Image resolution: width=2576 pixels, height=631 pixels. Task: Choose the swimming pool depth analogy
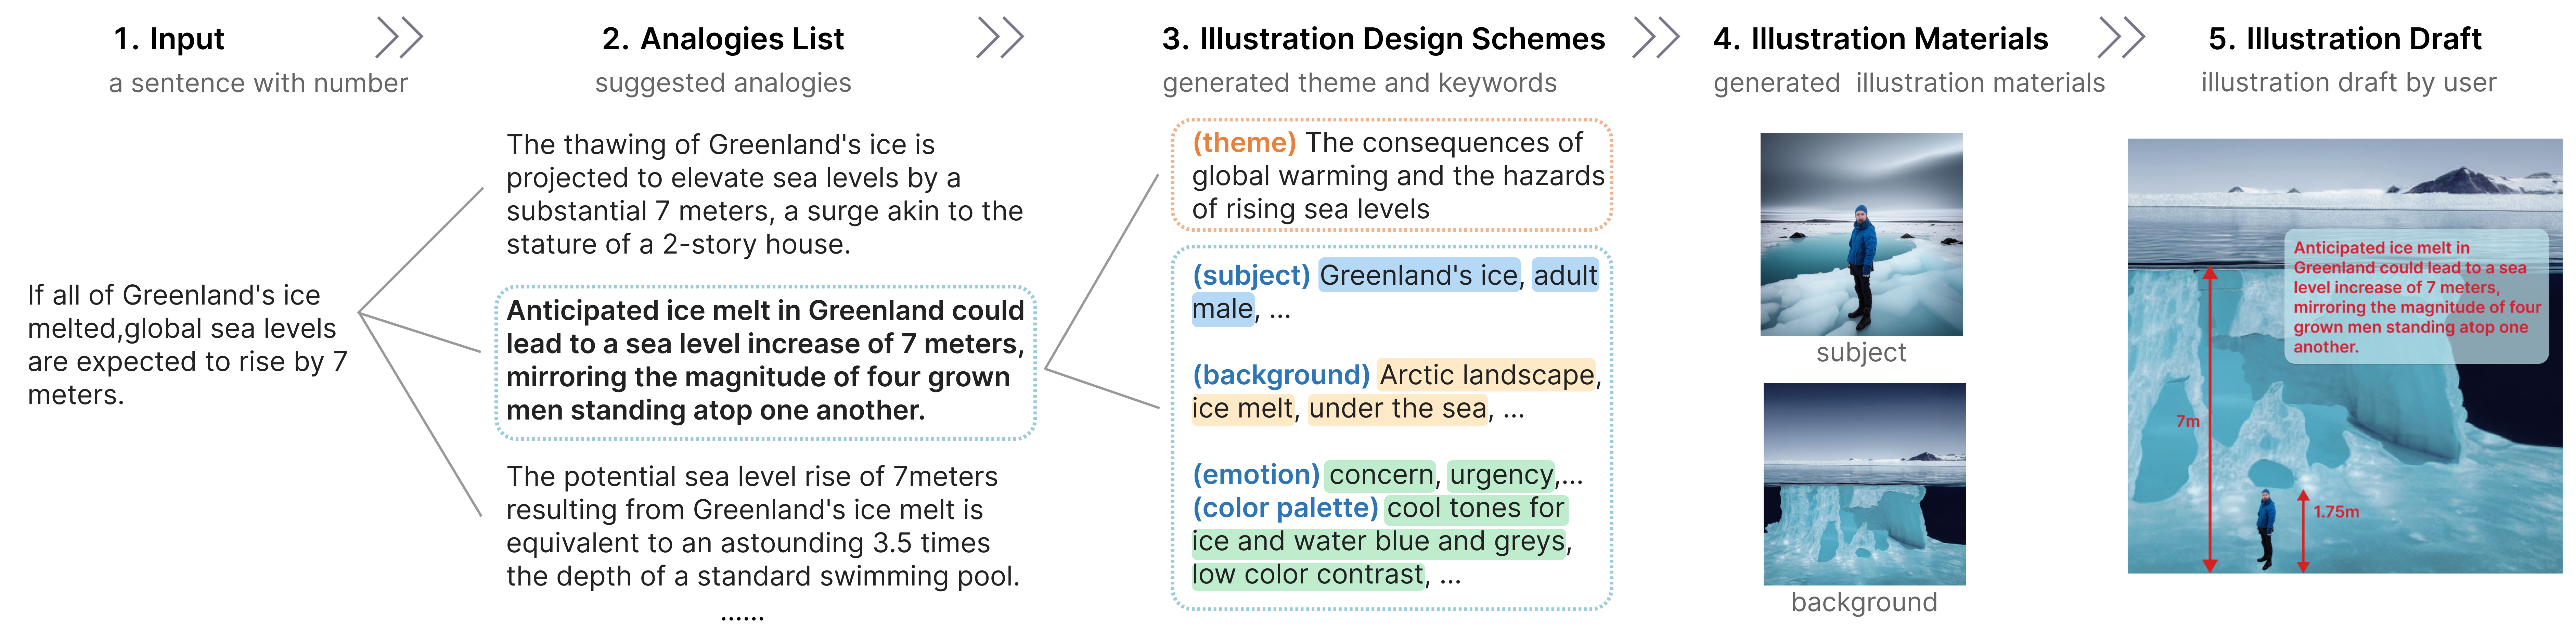762,526
